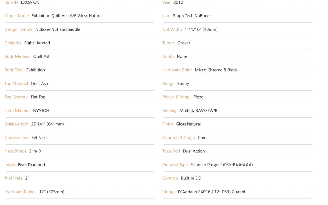Click the Model Name label

click(17, 16)
